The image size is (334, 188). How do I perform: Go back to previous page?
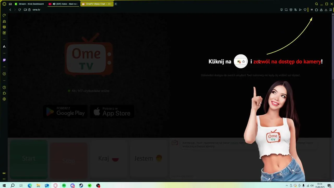pyautogui.click(x=10, y=10)
